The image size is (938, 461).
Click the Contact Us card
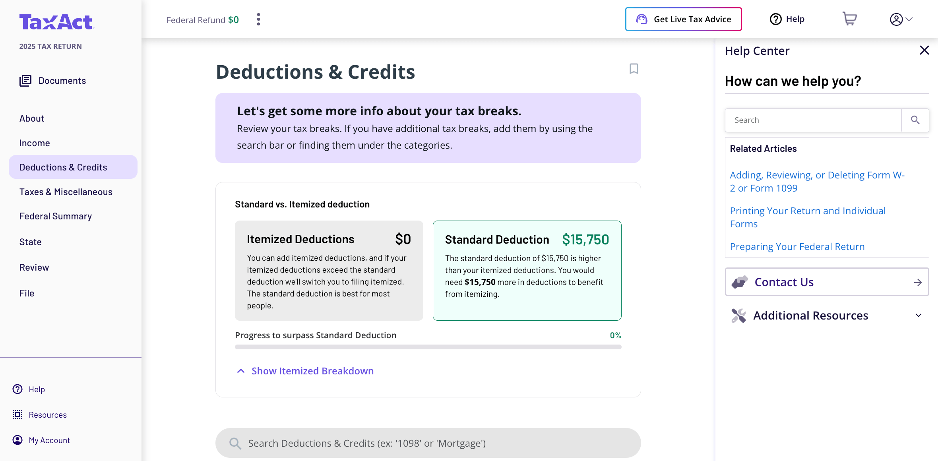click(827, 282)
